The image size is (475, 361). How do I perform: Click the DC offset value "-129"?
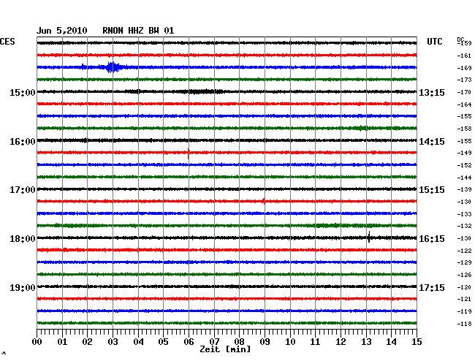tap(464, 262)
